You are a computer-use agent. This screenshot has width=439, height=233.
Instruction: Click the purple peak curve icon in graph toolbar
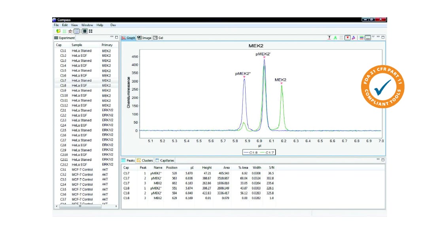(354, 38)
